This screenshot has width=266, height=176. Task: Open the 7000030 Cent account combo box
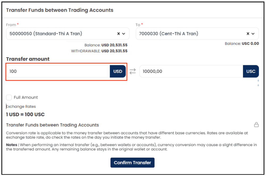click(x=197, y=34)
